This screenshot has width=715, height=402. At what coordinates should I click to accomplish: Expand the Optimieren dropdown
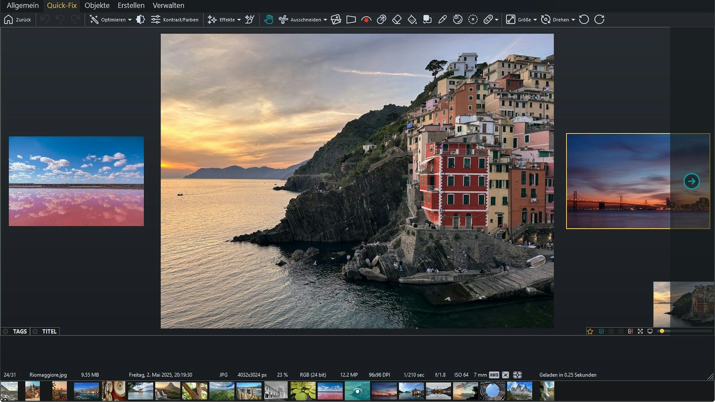click(130, 20)
